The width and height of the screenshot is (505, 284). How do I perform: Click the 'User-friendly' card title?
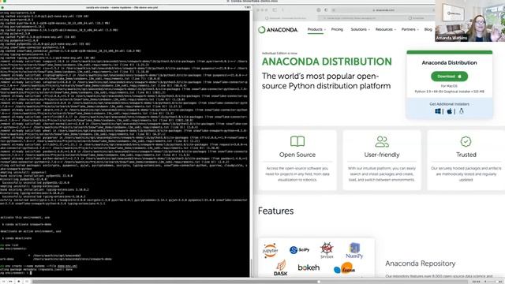[382, 155]
